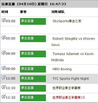Screen dimensions: 98x103
Task: Click clock icon in red 世界职业拳王争霸赛15 row
Action: pyautogui.click(x=4, y=97)
